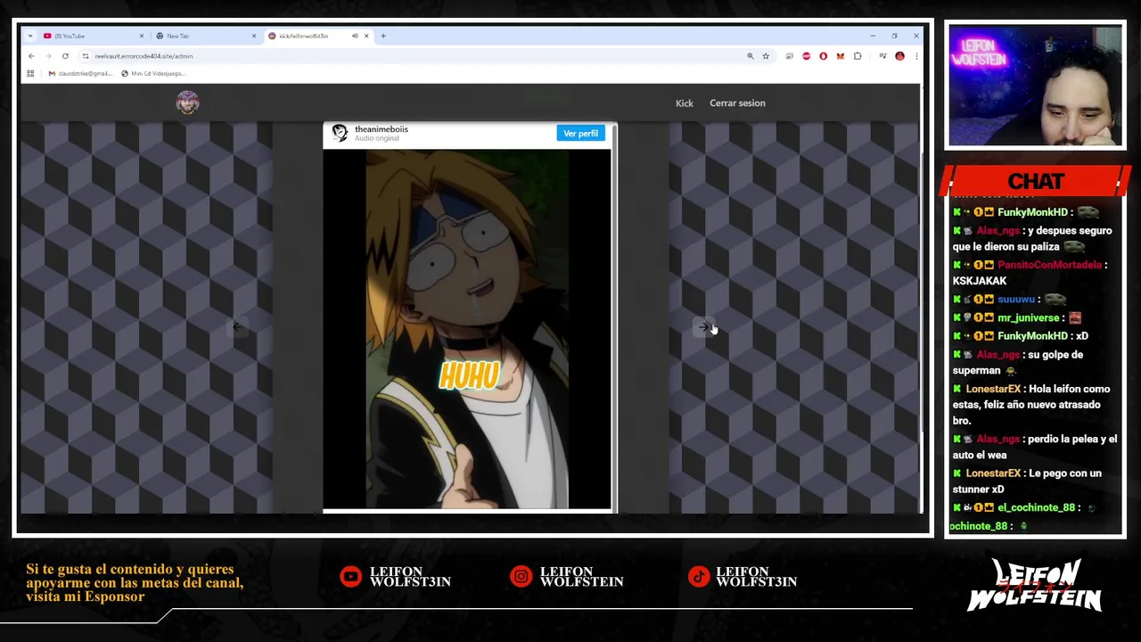The width and height of the screenshot is (1141, 642).
Task: Open the first extension icon beside bookmark star
Action: click(x=790, y=56)
